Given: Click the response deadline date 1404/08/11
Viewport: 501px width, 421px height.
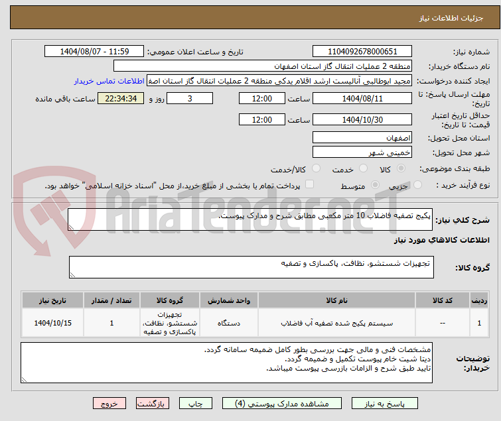Looking at the screenshot, I should pos(362,98).
